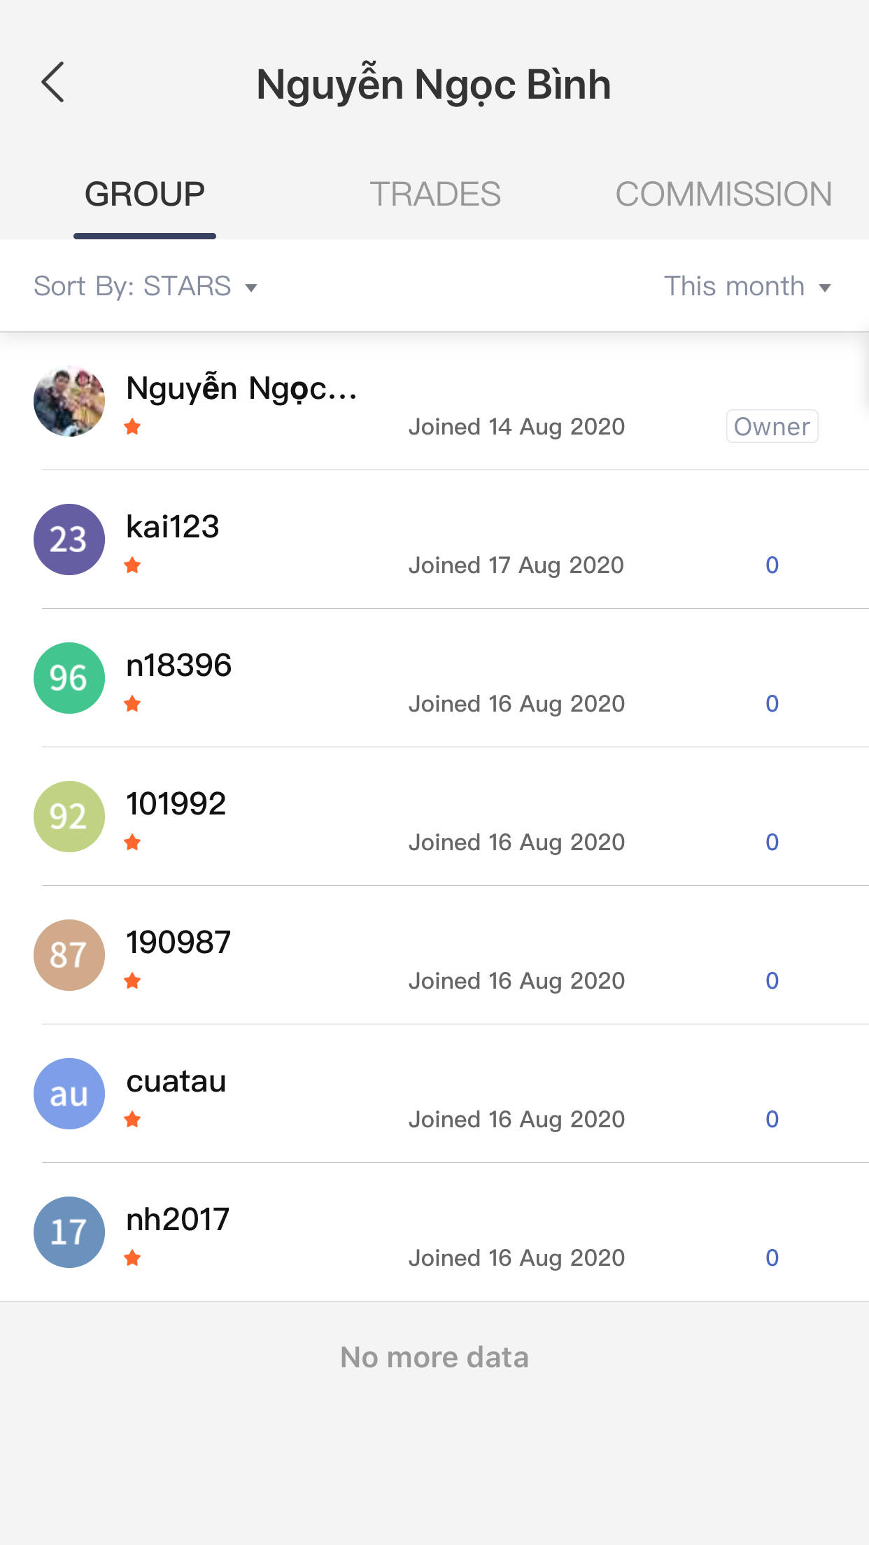The image size is (869, 1545).
Task: Switch to the TRADES tab
Action: (435, 194)
